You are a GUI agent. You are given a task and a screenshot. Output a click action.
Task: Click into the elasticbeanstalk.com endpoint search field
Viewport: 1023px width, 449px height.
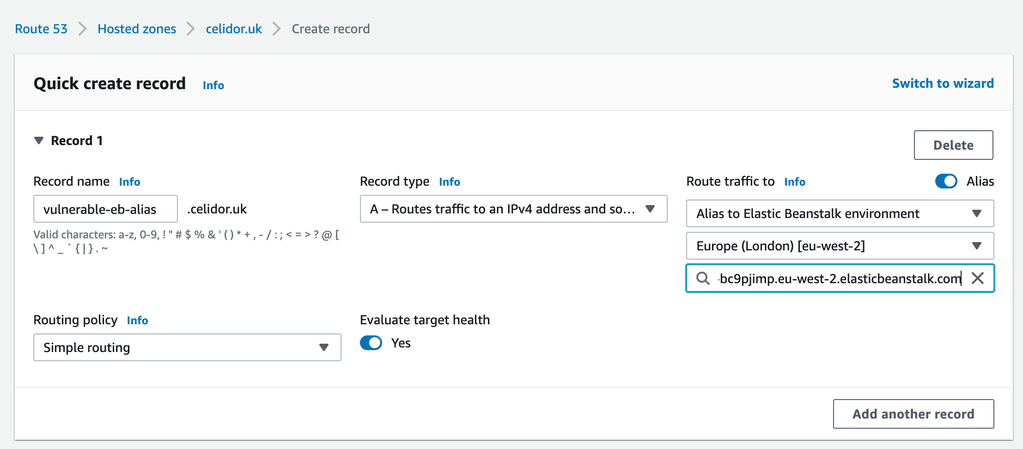840,278
